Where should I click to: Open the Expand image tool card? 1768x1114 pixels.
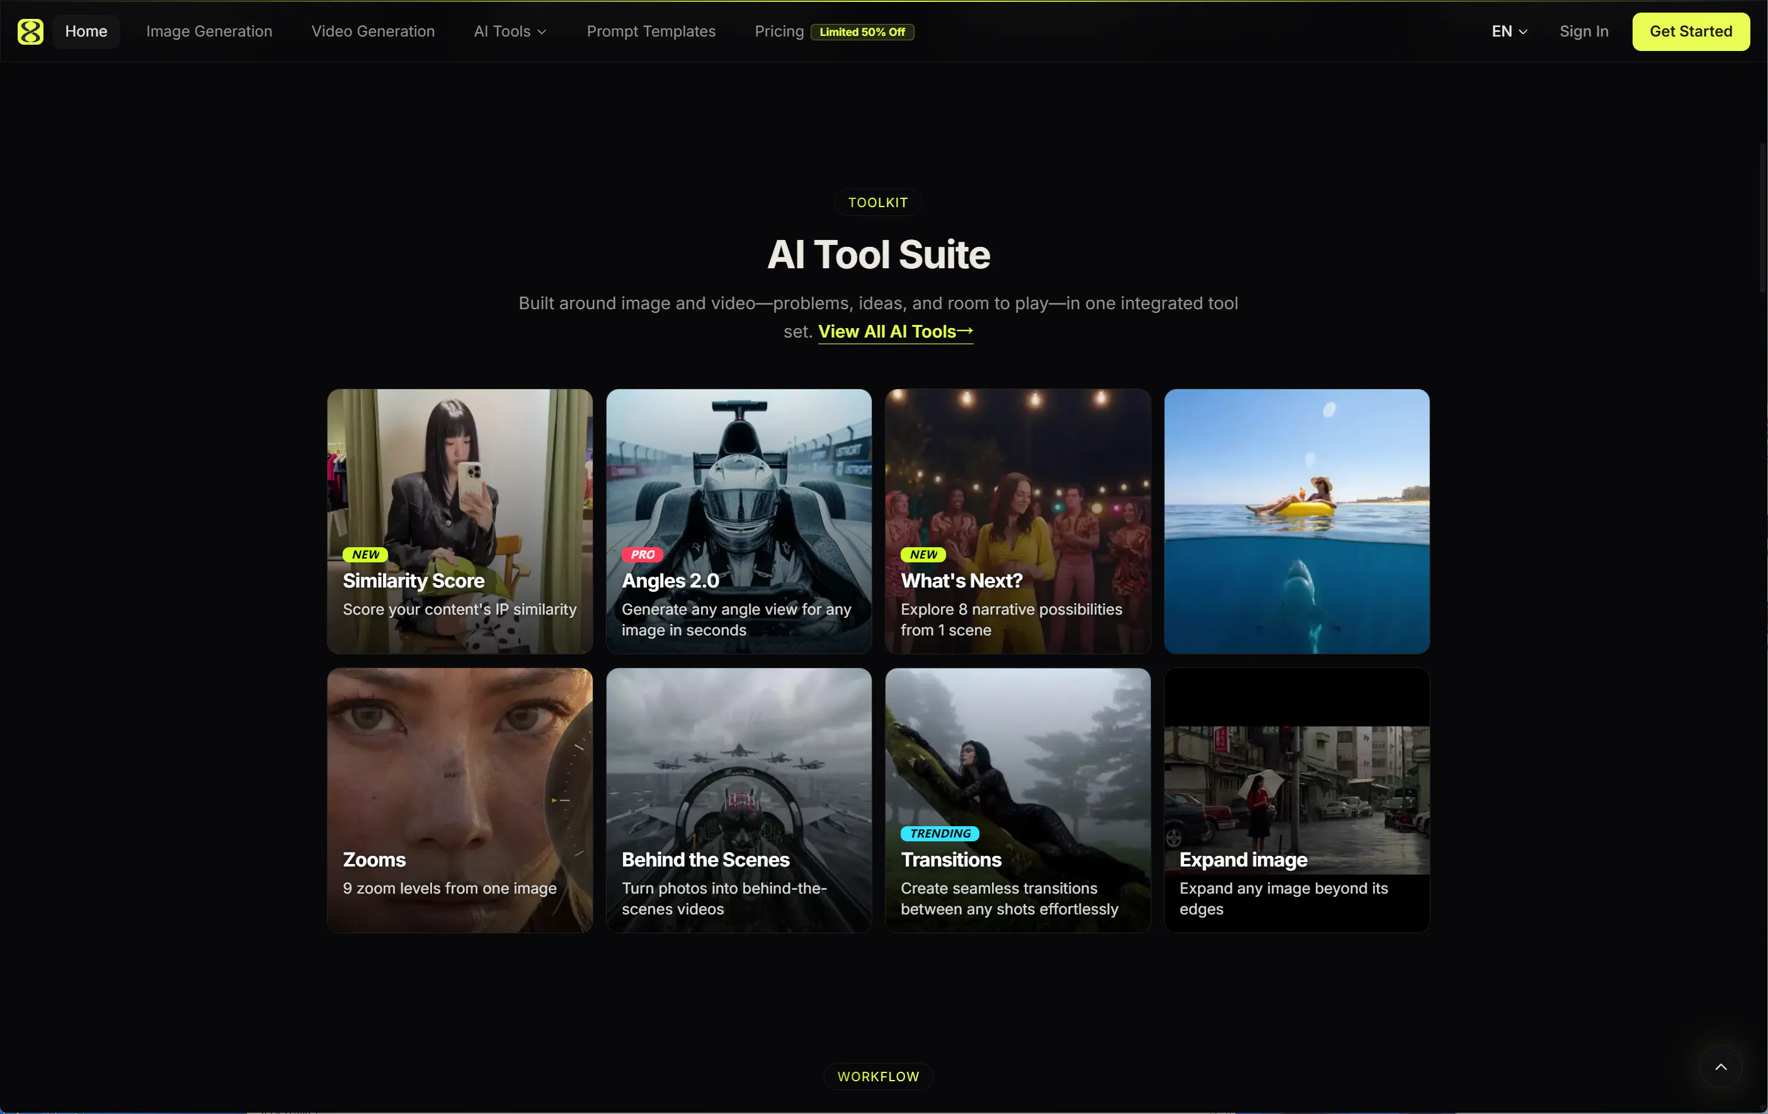point(1297,800)
